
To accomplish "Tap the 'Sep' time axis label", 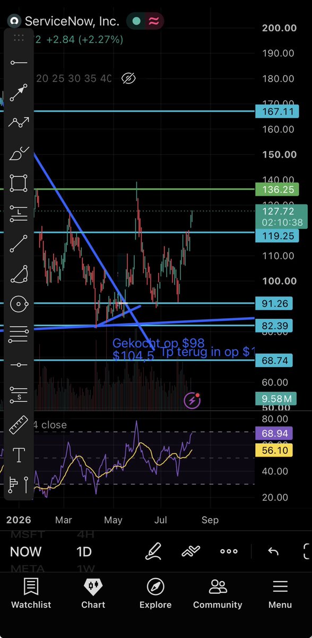I will [210, 520].
